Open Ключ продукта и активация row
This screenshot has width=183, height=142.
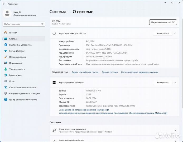point(114,130)
